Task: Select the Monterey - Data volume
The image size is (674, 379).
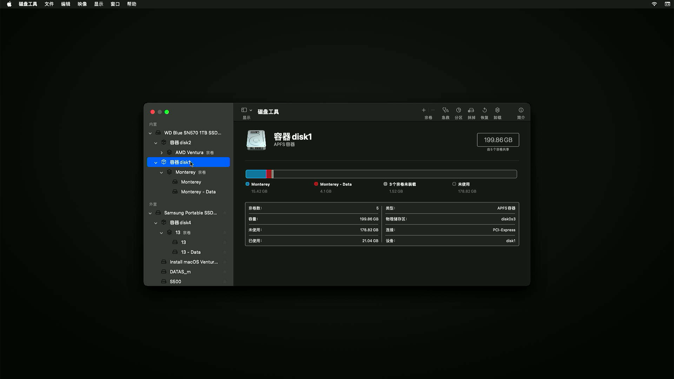Action: point(189,192)
